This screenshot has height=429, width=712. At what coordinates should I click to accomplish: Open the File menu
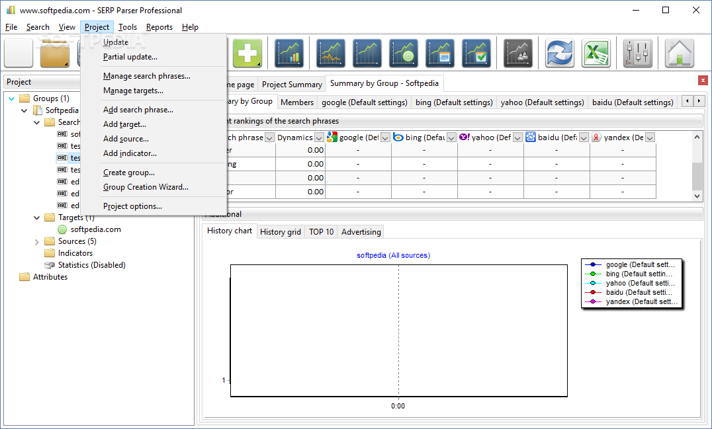point(11,27)
